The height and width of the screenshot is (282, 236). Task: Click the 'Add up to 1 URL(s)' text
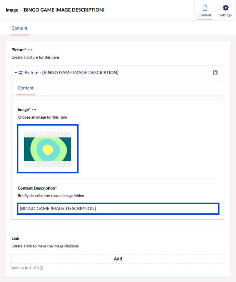point(27,268)
